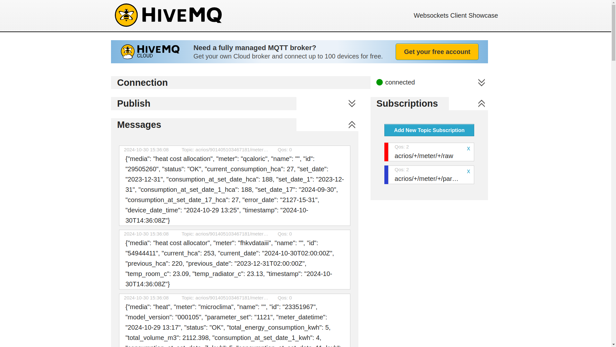Click the HiveMQ Cloud logo icon
This screenshot has height=347, width=616.
coord(127,51)
